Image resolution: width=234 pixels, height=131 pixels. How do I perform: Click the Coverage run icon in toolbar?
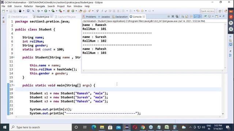click(53, 11)
